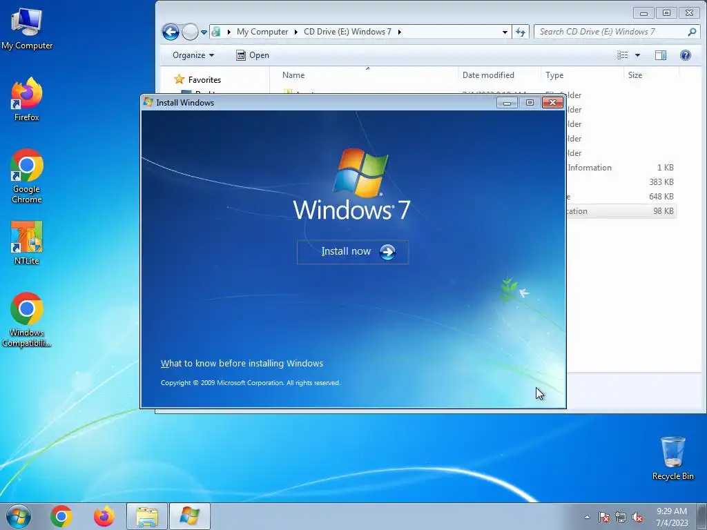The image size is (707, 530).
Task: Open Firefox from the taskbar
Action: pyautogui.click(x=104, y=516)
